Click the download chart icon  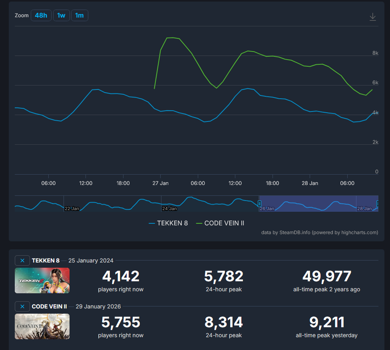[372, 17]
